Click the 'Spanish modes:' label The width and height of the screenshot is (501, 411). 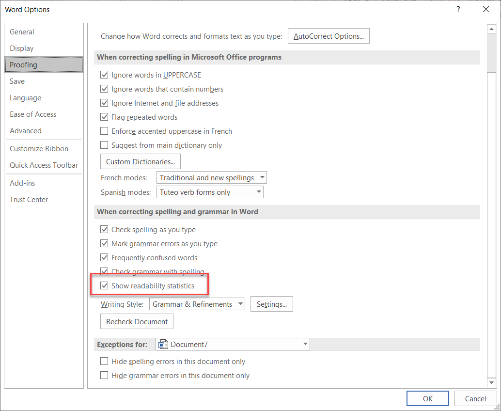[x=125, y=192]
